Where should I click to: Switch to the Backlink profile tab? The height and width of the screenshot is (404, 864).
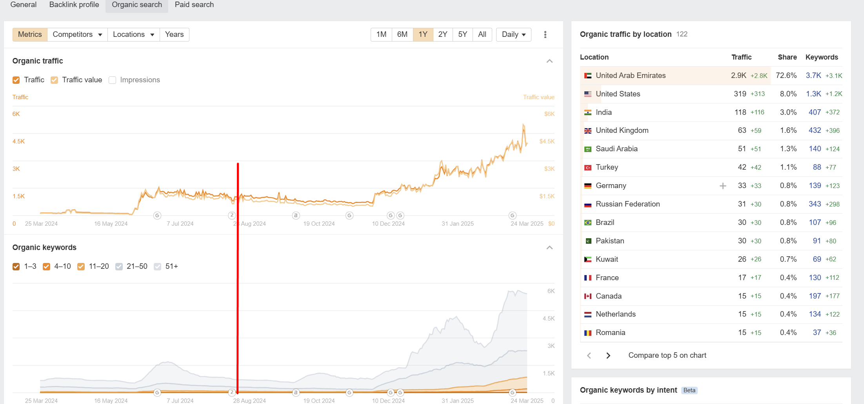click(74, 5)
